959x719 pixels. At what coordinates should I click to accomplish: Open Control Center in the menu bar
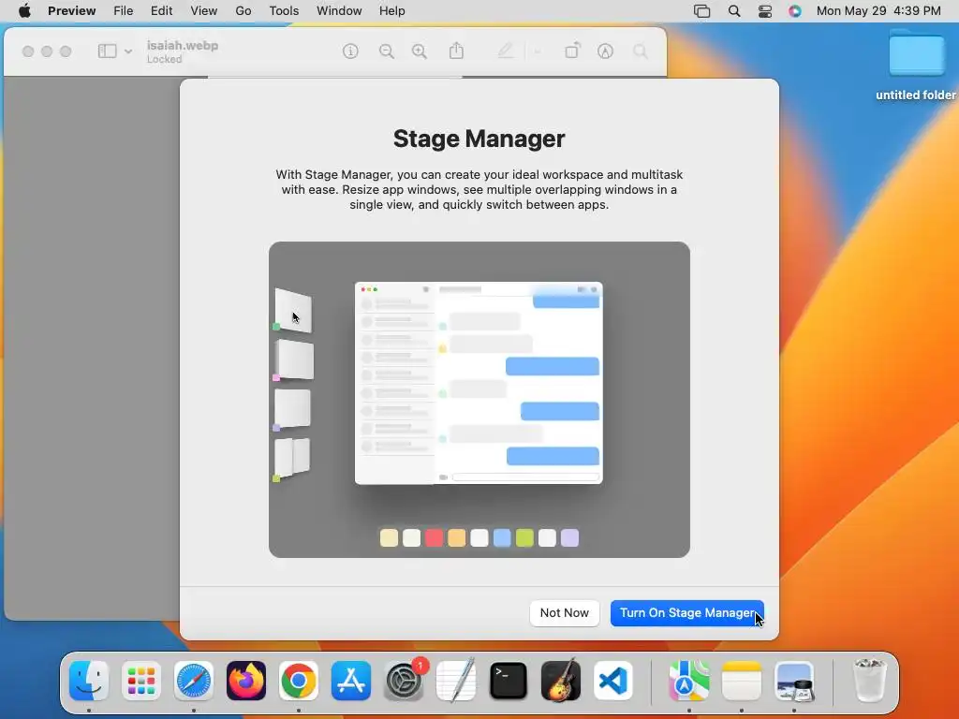(764, 11)
